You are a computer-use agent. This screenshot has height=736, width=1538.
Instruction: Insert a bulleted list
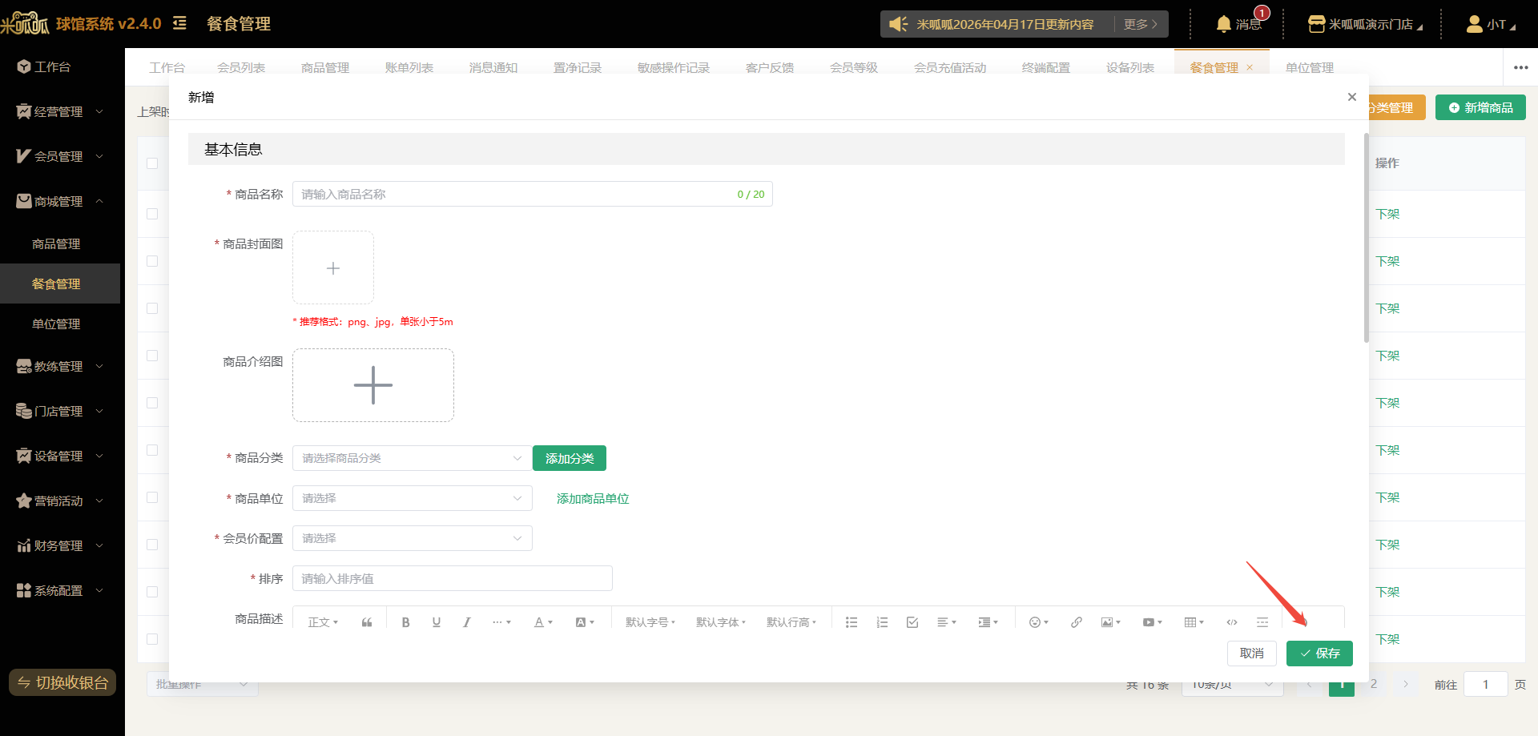pyautogui.click(x=852, y=622)
